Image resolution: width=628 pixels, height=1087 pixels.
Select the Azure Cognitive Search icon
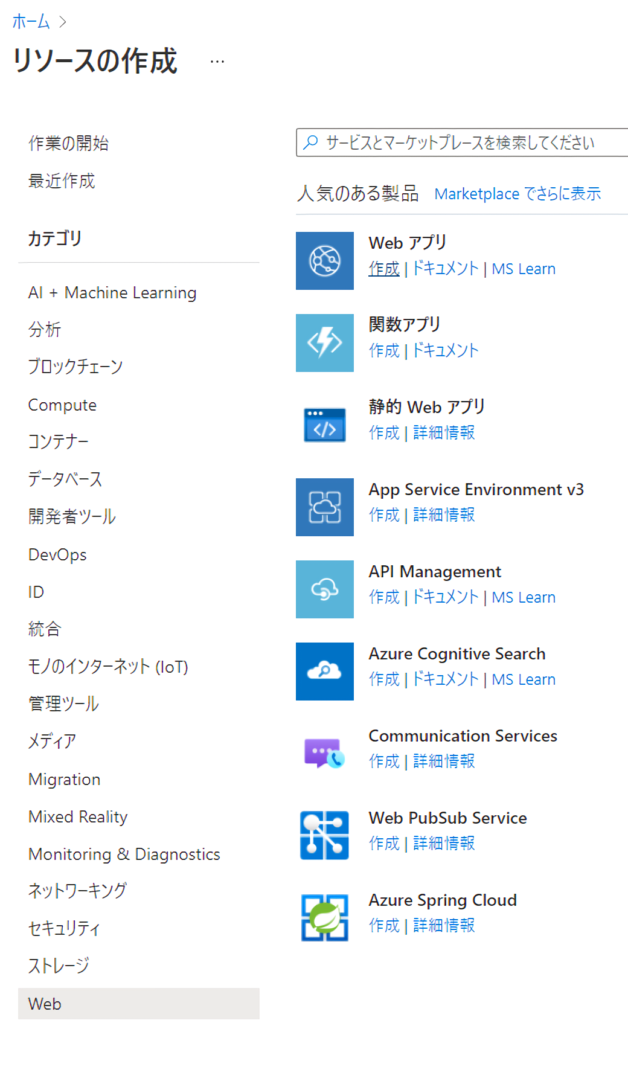(325, 672)
